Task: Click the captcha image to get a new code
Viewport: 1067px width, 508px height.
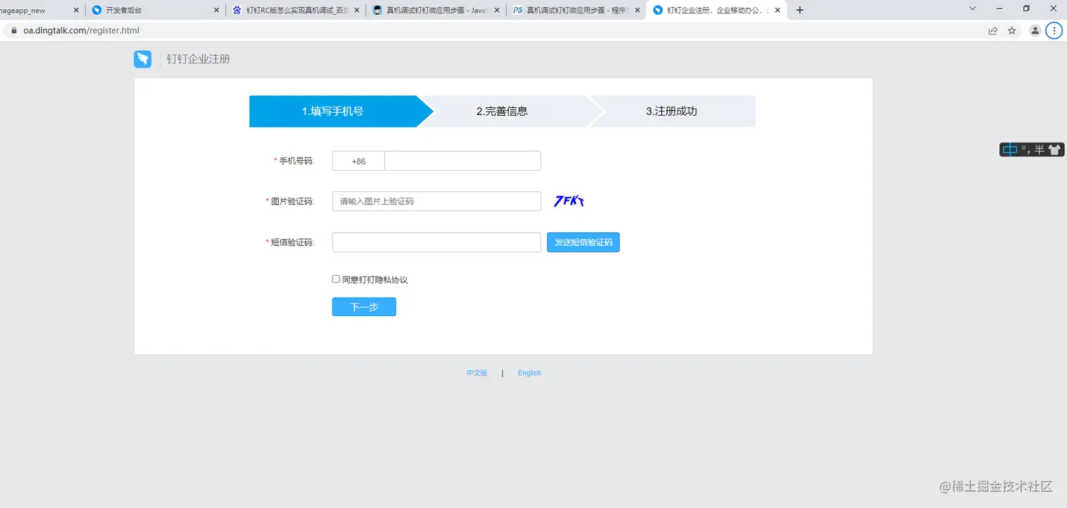Action: coord(569,201)
